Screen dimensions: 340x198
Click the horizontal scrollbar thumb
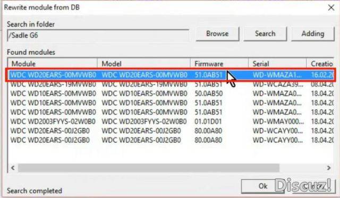pyautogui.click(x=149, y=168)
